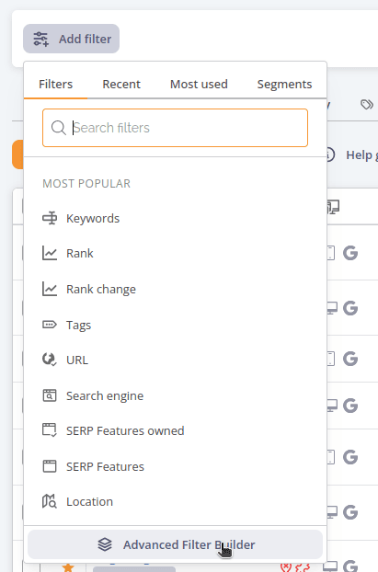This screenshot has height=572, width=378.
Task: Select the URL filter
Action: 175,360
